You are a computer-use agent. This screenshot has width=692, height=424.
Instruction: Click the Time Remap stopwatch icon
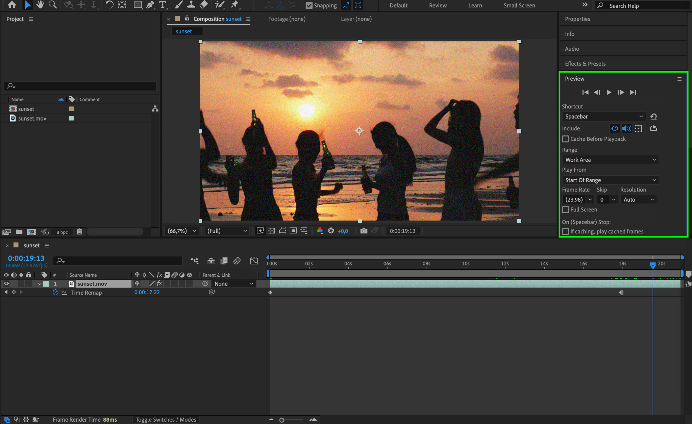click(55, 292)
